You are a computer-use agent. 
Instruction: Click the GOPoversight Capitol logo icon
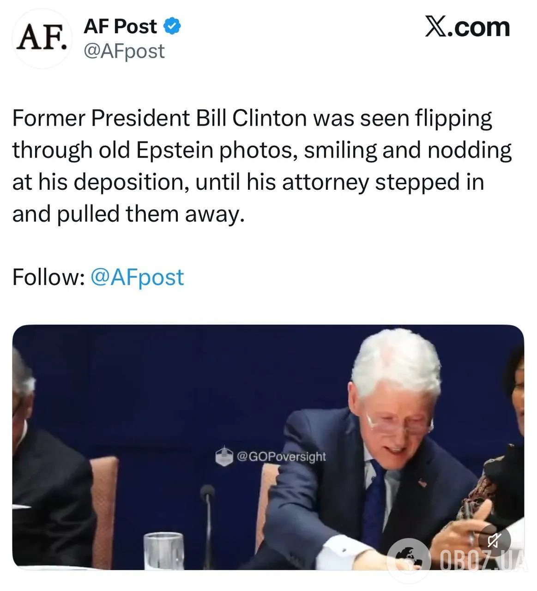tap(224, 456)
